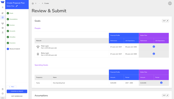
Task: Click the version label in sidebar bottom
Action: (3, 98)
